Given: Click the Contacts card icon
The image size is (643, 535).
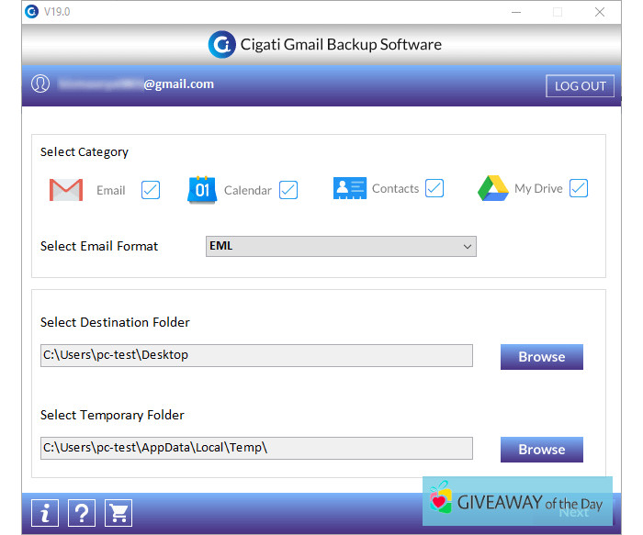Looking at the screenshot, I should 349,189.
